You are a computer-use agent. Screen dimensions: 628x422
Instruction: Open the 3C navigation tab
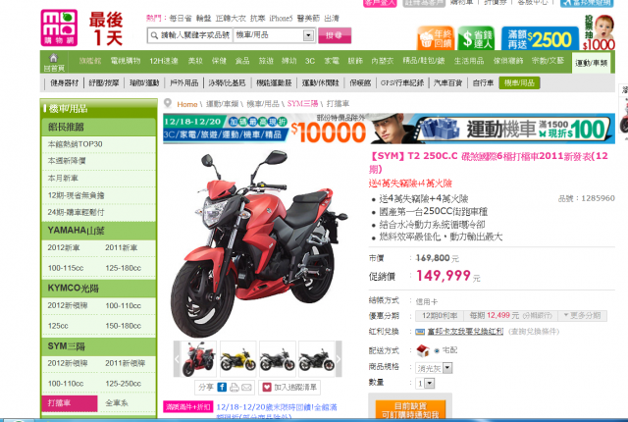pyautogui.click(x=310, y=61)
